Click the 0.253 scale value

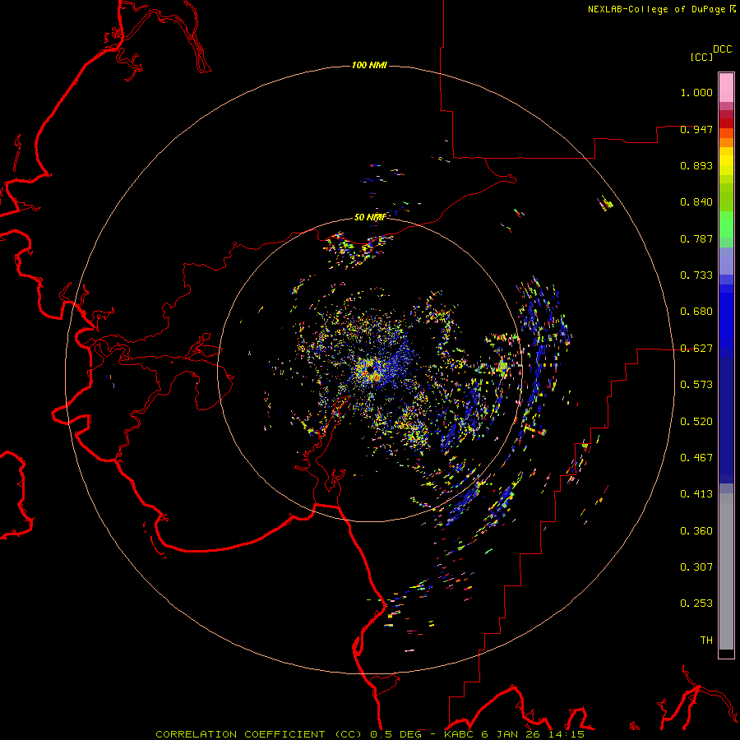tap(696, 604)
